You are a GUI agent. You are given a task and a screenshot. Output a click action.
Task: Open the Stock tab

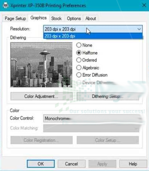click(57, 18)
